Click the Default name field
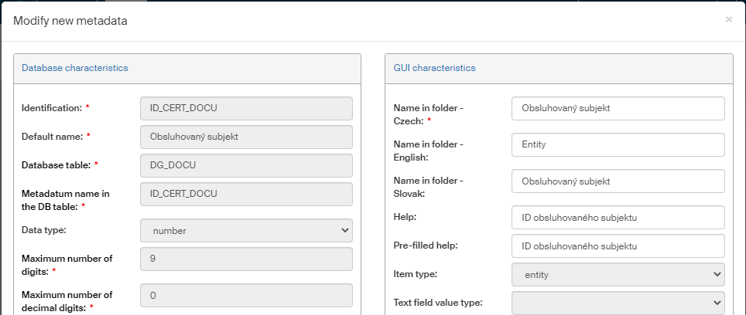Screen dimensions: 746x315 (246, 137)
